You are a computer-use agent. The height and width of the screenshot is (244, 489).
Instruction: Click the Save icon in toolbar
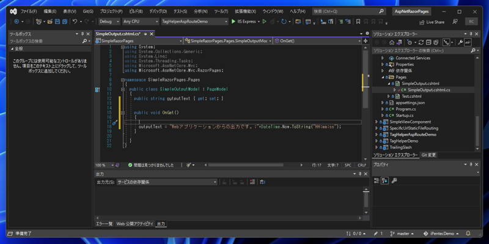point(57,21)
